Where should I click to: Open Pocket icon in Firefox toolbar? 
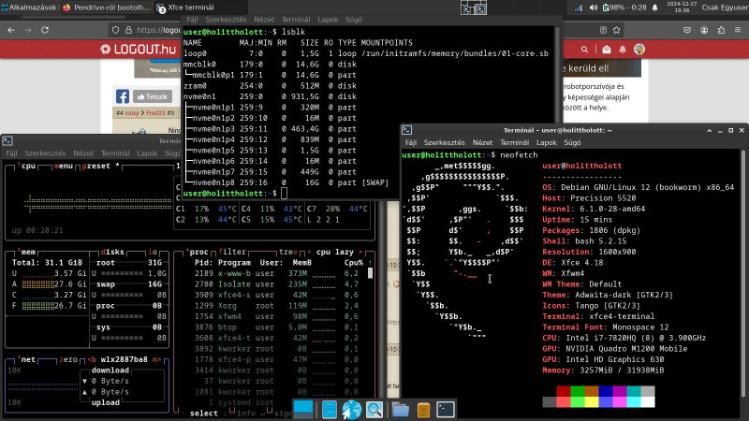687,30
